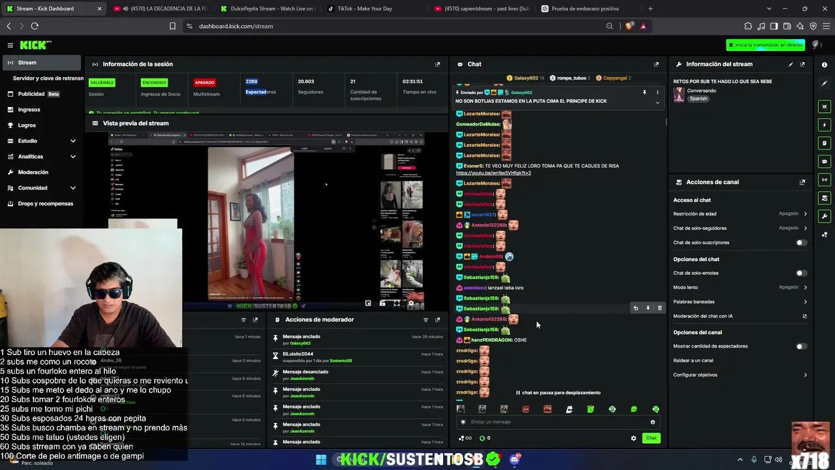Pop out the Información de la sesión panel
This screenshot has height=470, width=835.
[437, 64]
